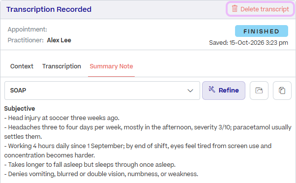Click the magic wand icon on Refine
This screenshot has height=183, width=296.
[x=212, y=90]
